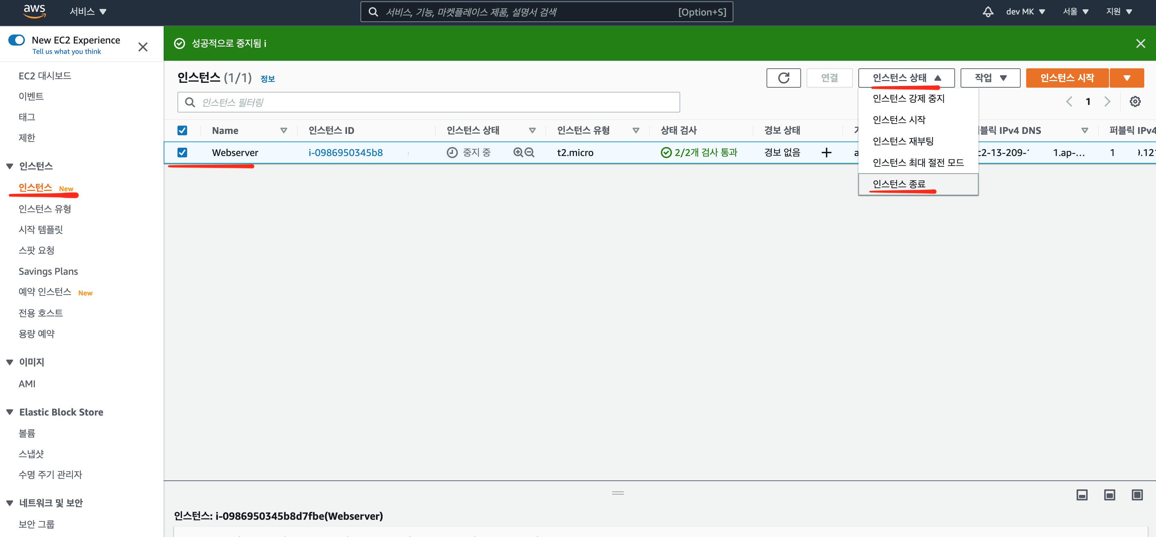Collapse the 인스턴스 상태 dropdown button
The width and height of the screenshot is (1156, 537).
click(906, 78)
